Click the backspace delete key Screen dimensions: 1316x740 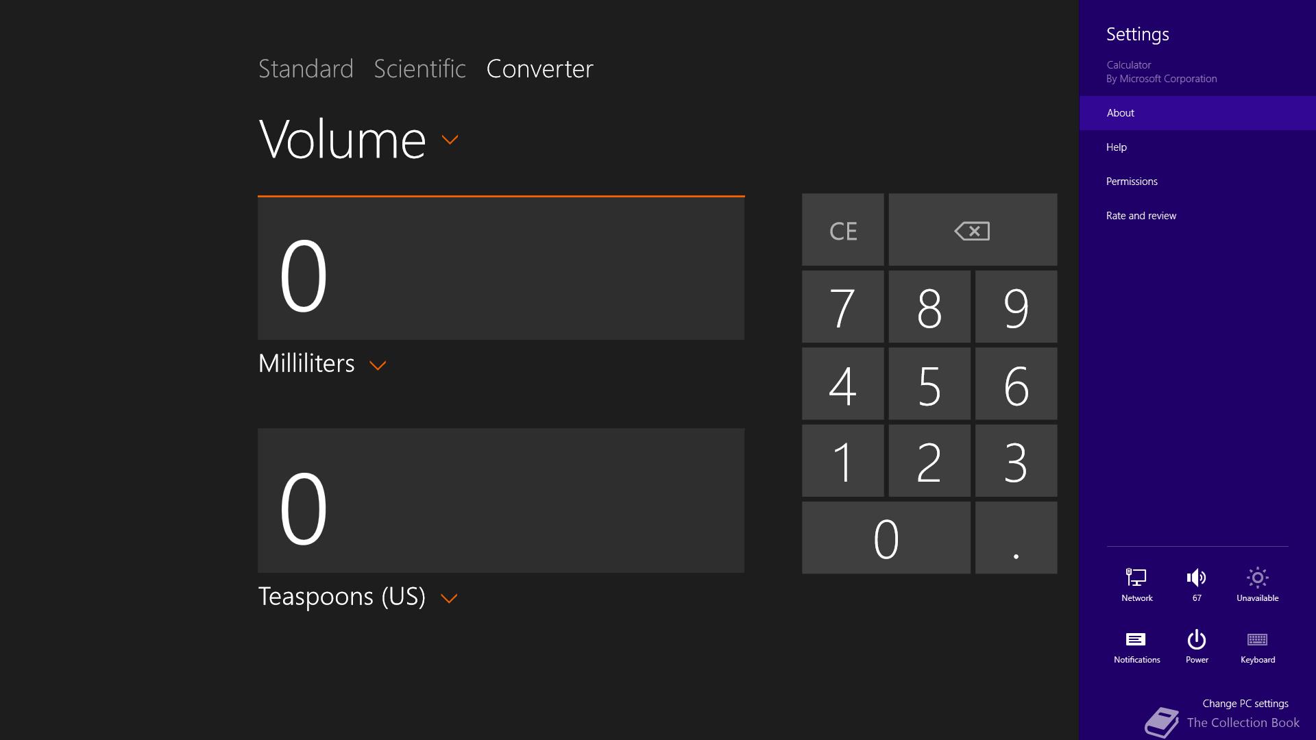tap(973, 230)
